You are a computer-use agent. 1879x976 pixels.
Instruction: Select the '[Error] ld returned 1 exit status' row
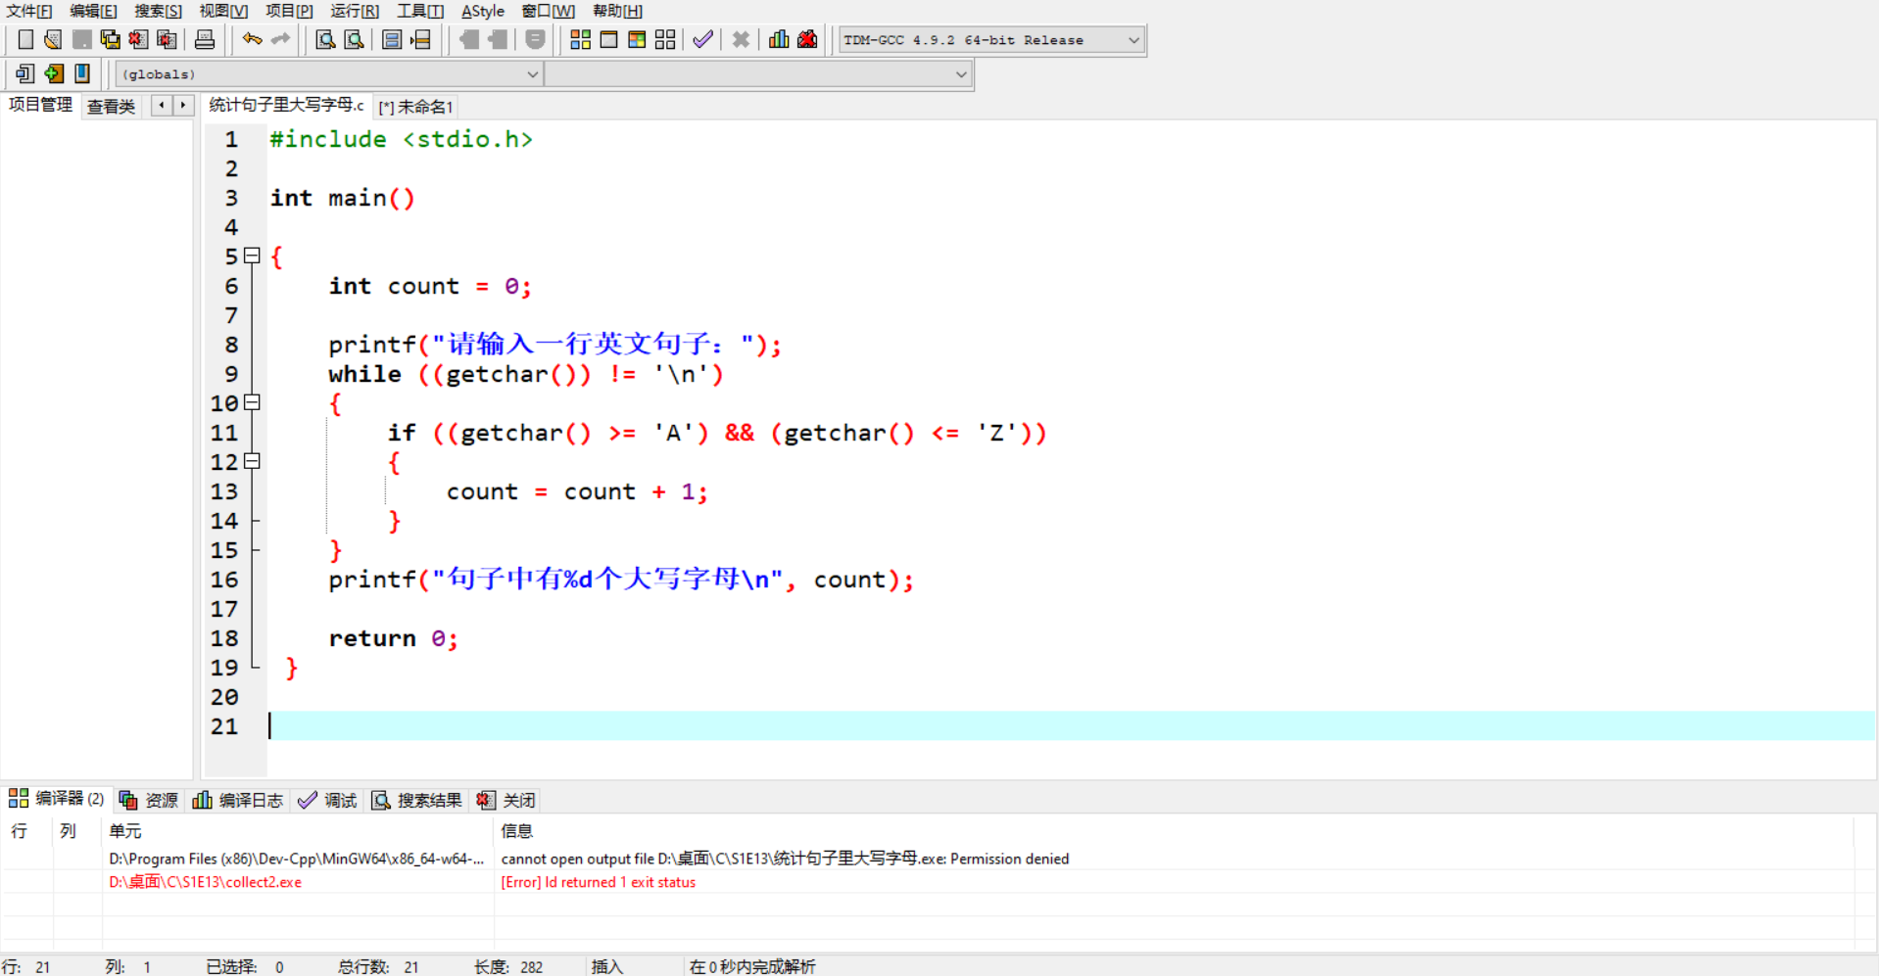click(x=928, y=882)
